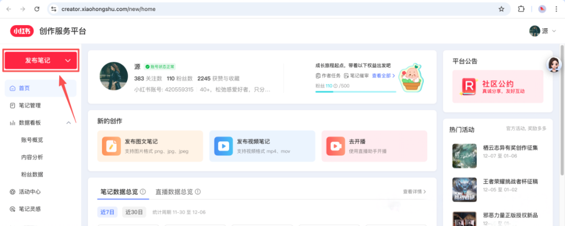The height and width of the screenshot is (226, 565).
Task: Open the 源 account dropdown in header
Action: coord(543,31)
